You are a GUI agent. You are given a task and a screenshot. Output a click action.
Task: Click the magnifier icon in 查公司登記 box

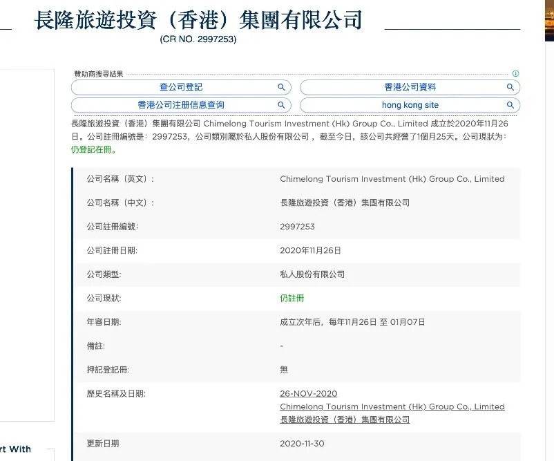pyautogui.click(x=281, y=88)
